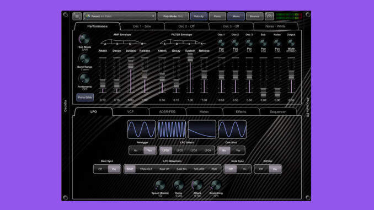This screenshot has width=374, height=210.
Task: Click the camera snapshot icon
Action: point(269,16)
